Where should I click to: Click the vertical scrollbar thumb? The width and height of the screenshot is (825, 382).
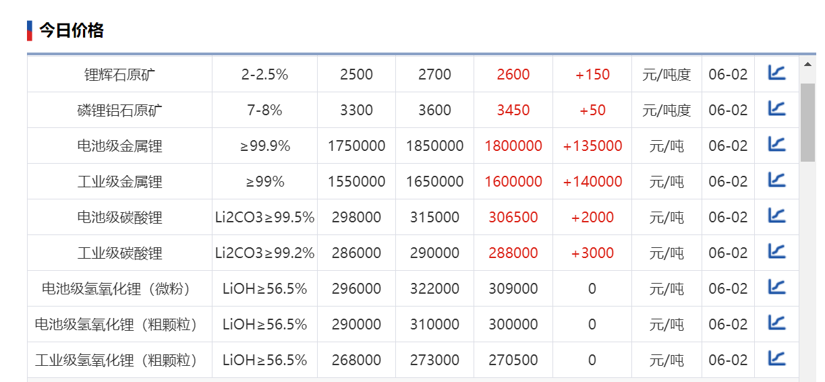click(x=807, y=121)
